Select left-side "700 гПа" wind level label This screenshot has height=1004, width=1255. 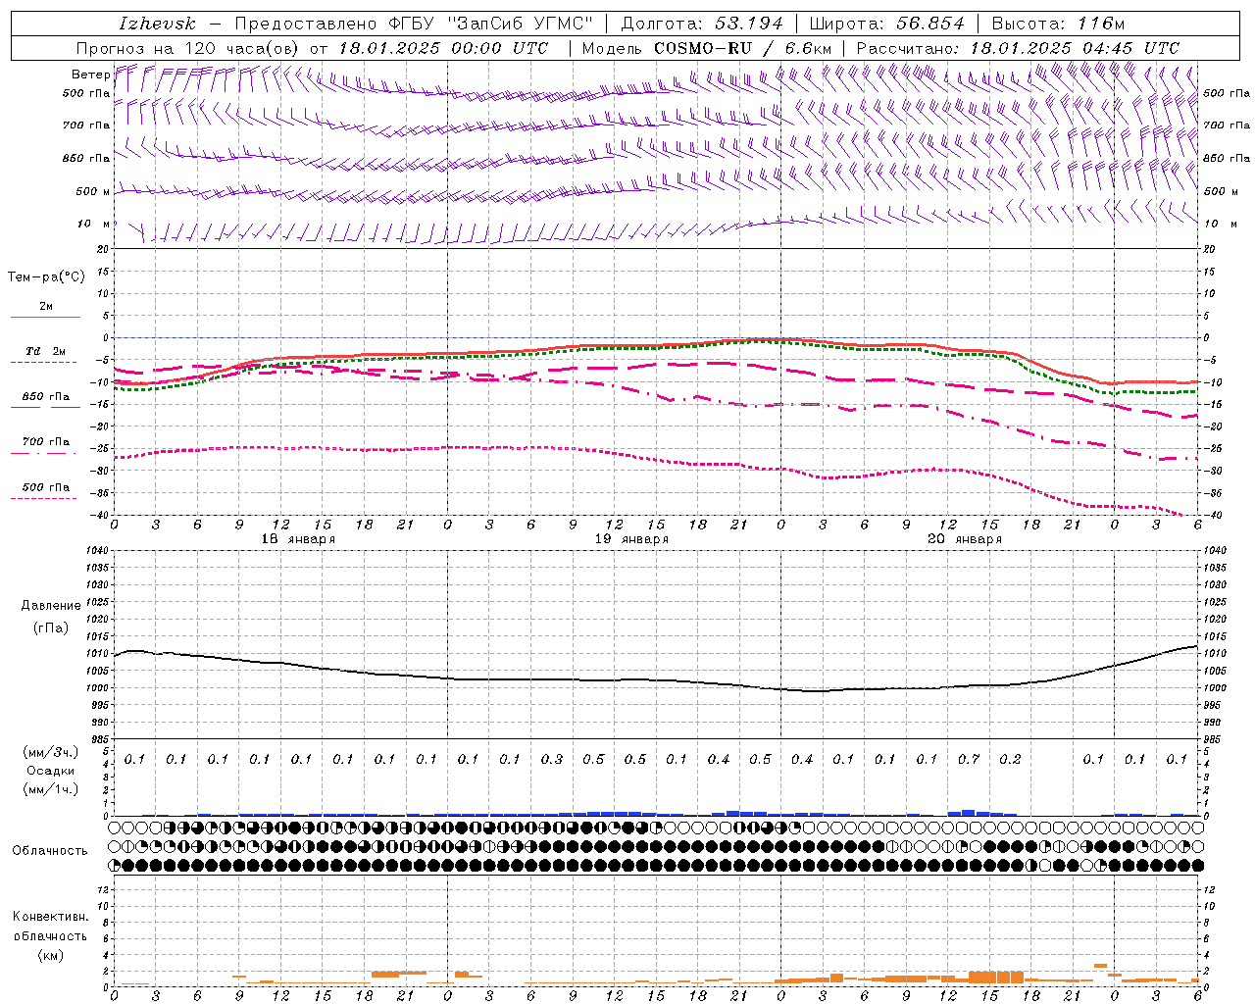86,125
